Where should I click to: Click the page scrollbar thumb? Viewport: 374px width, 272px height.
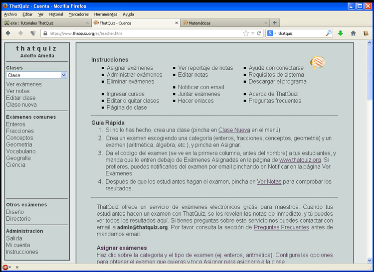point(369,73)
